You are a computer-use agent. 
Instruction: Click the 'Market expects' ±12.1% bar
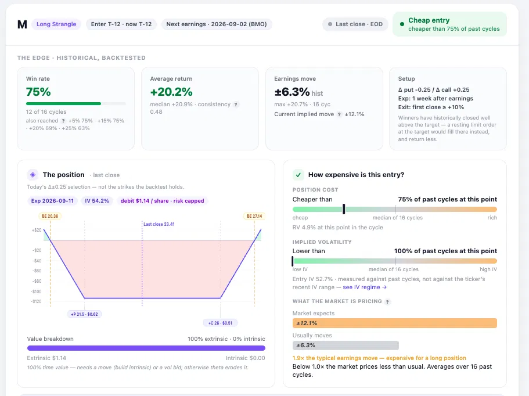[x=395, y=323]
